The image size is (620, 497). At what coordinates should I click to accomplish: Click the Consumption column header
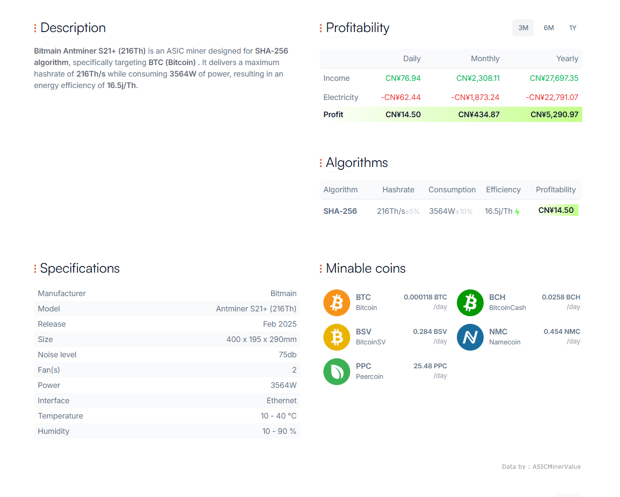click(452, 189)
